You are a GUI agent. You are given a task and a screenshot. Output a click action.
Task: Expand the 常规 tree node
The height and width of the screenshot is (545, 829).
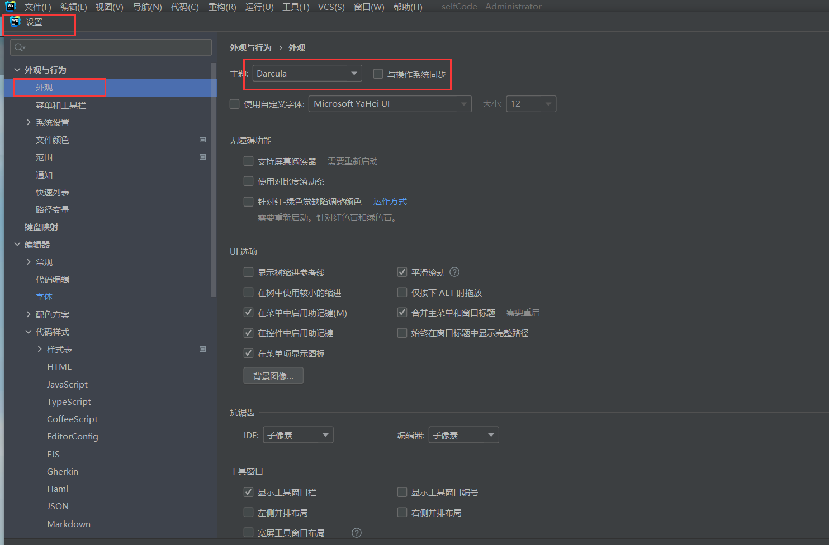tap(29, 262)
